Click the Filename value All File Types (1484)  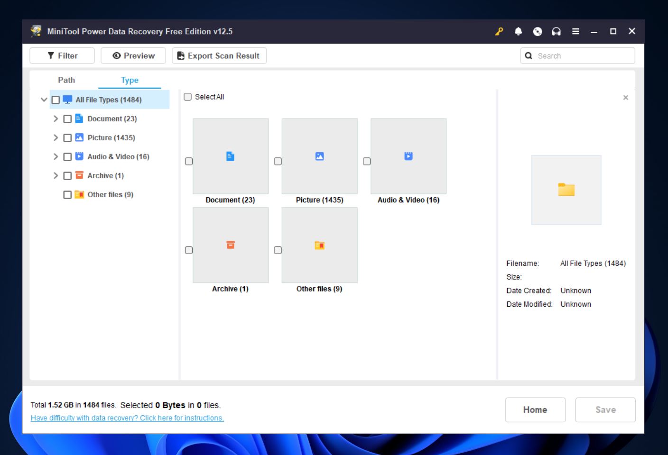click(593, 264)
